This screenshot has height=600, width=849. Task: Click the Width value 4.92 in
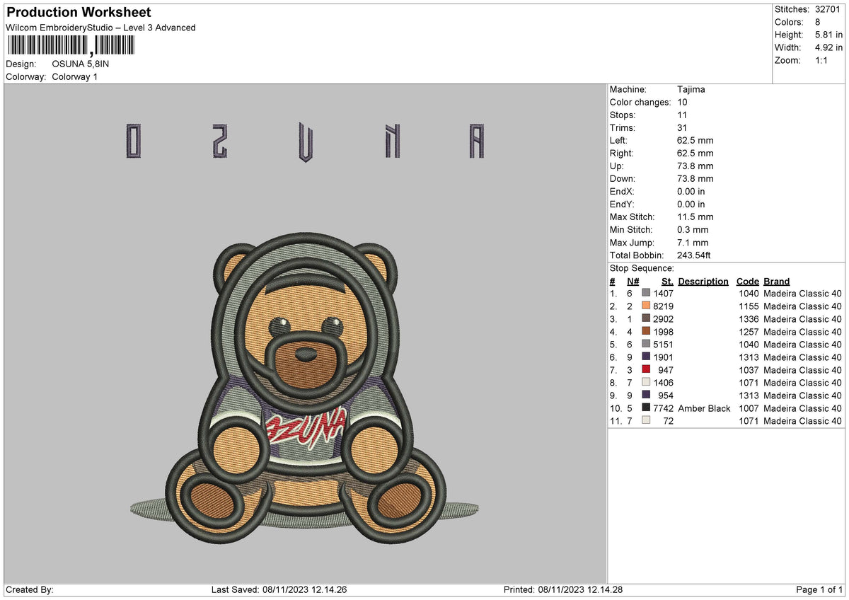(x=828, y=47)
